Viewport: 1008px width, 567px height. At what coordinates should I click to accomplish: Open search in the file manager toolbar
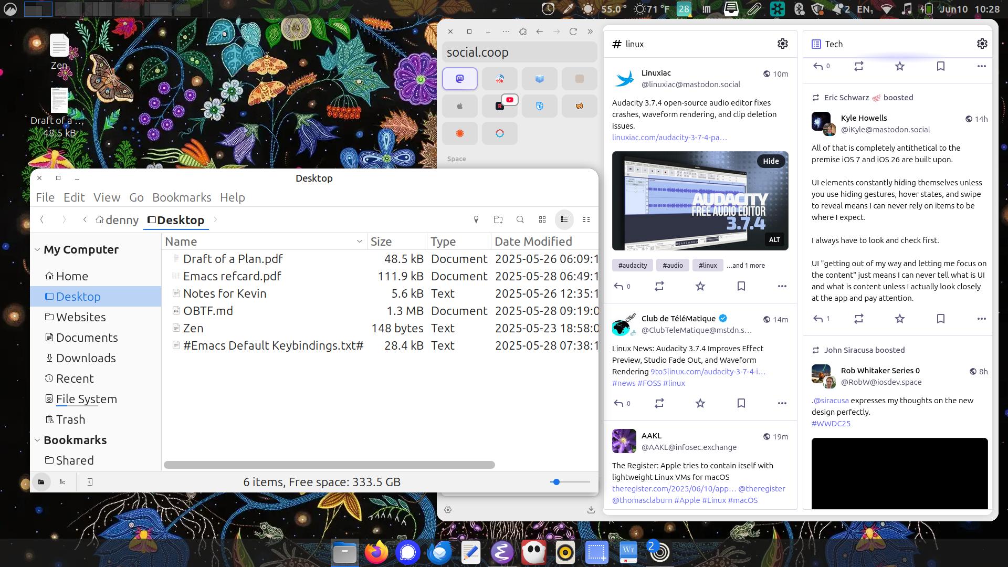coord(520,219)
